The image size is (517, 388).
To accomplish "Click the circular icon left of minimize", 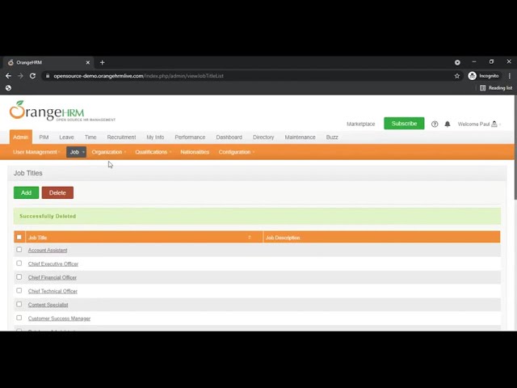I will pyautogui.click(x=457, y=62).
